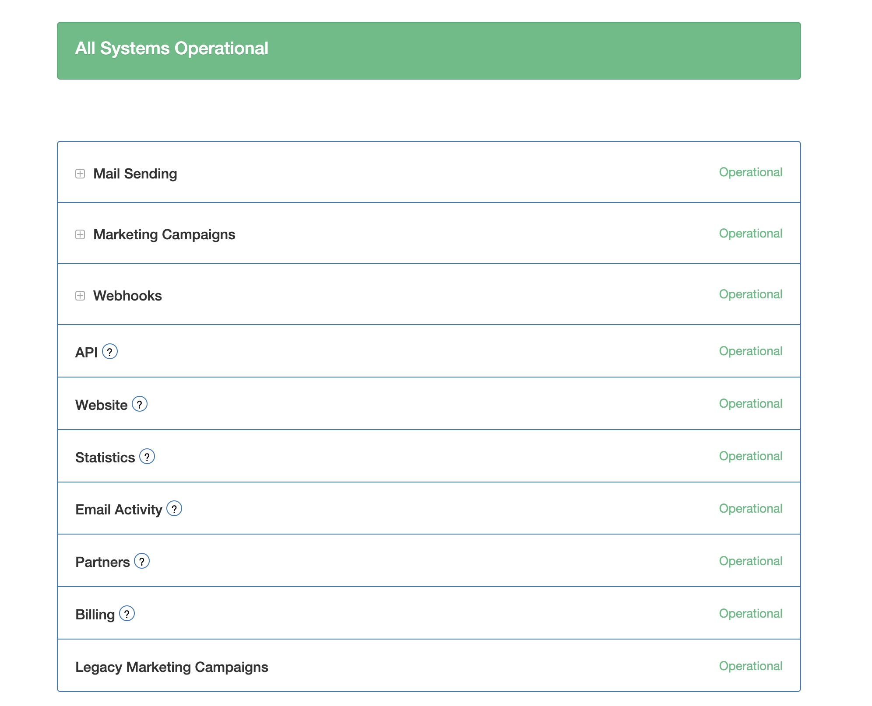Expand the Webhooks component group
Screen dimensions: 872x706
(x=80, y=296)
